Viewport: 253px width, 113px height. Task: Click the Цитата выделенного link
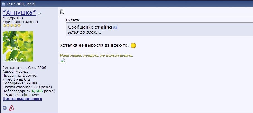click(22, 99)
